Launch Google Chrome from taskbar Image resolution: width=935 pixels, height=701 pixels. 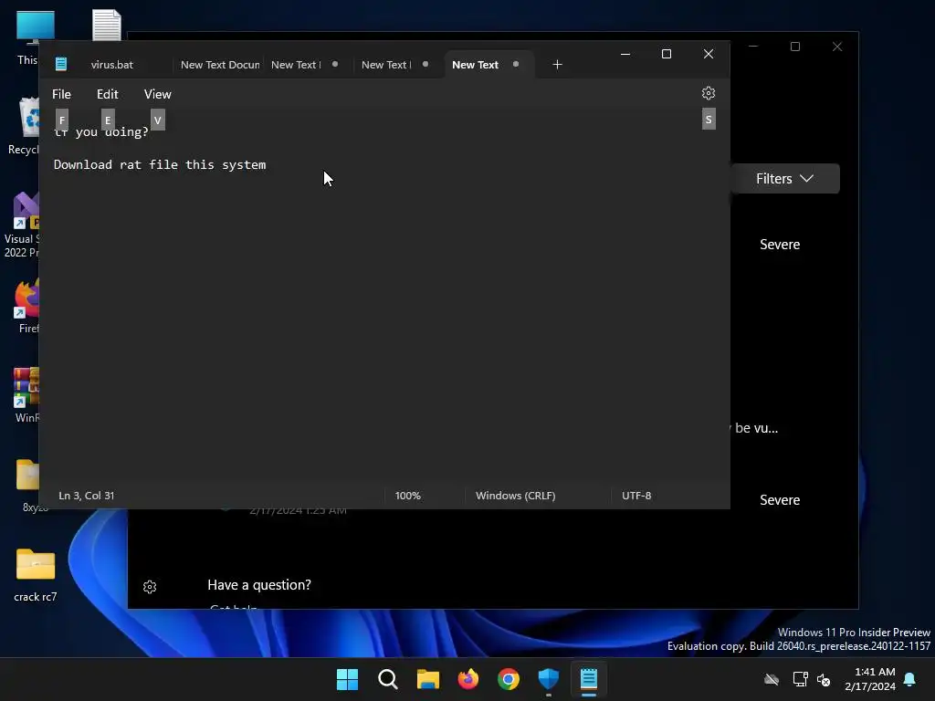click(508, 679)
